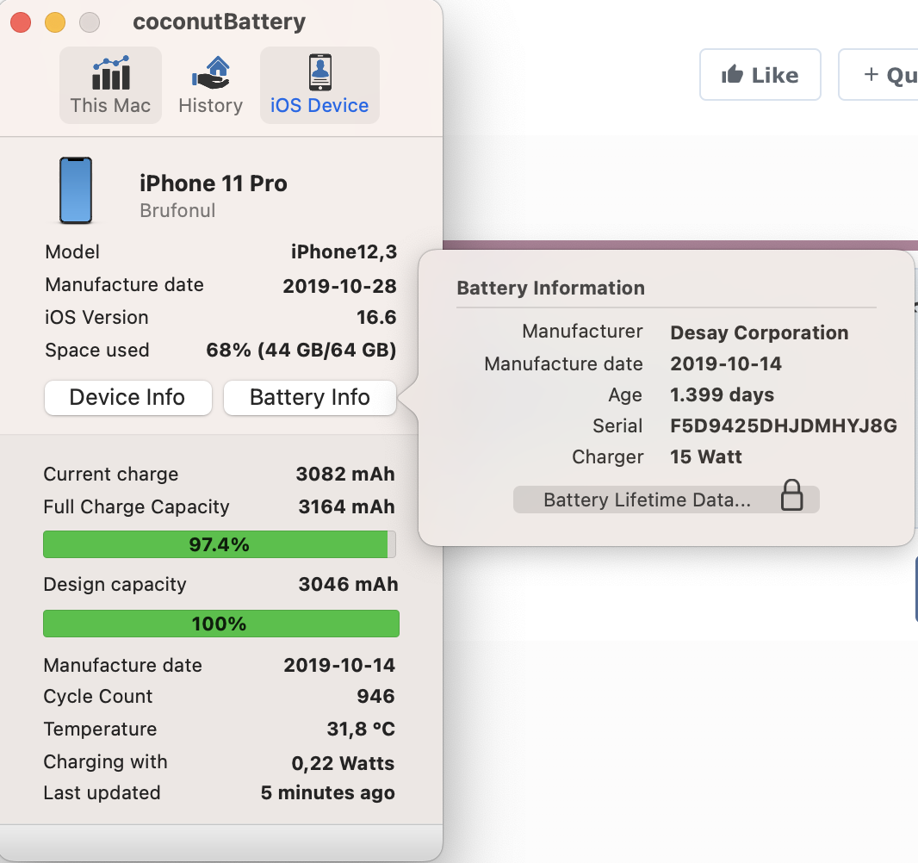Click the 2019-10-28 manufacture date value
918x863 pixels.
point(339,286)
